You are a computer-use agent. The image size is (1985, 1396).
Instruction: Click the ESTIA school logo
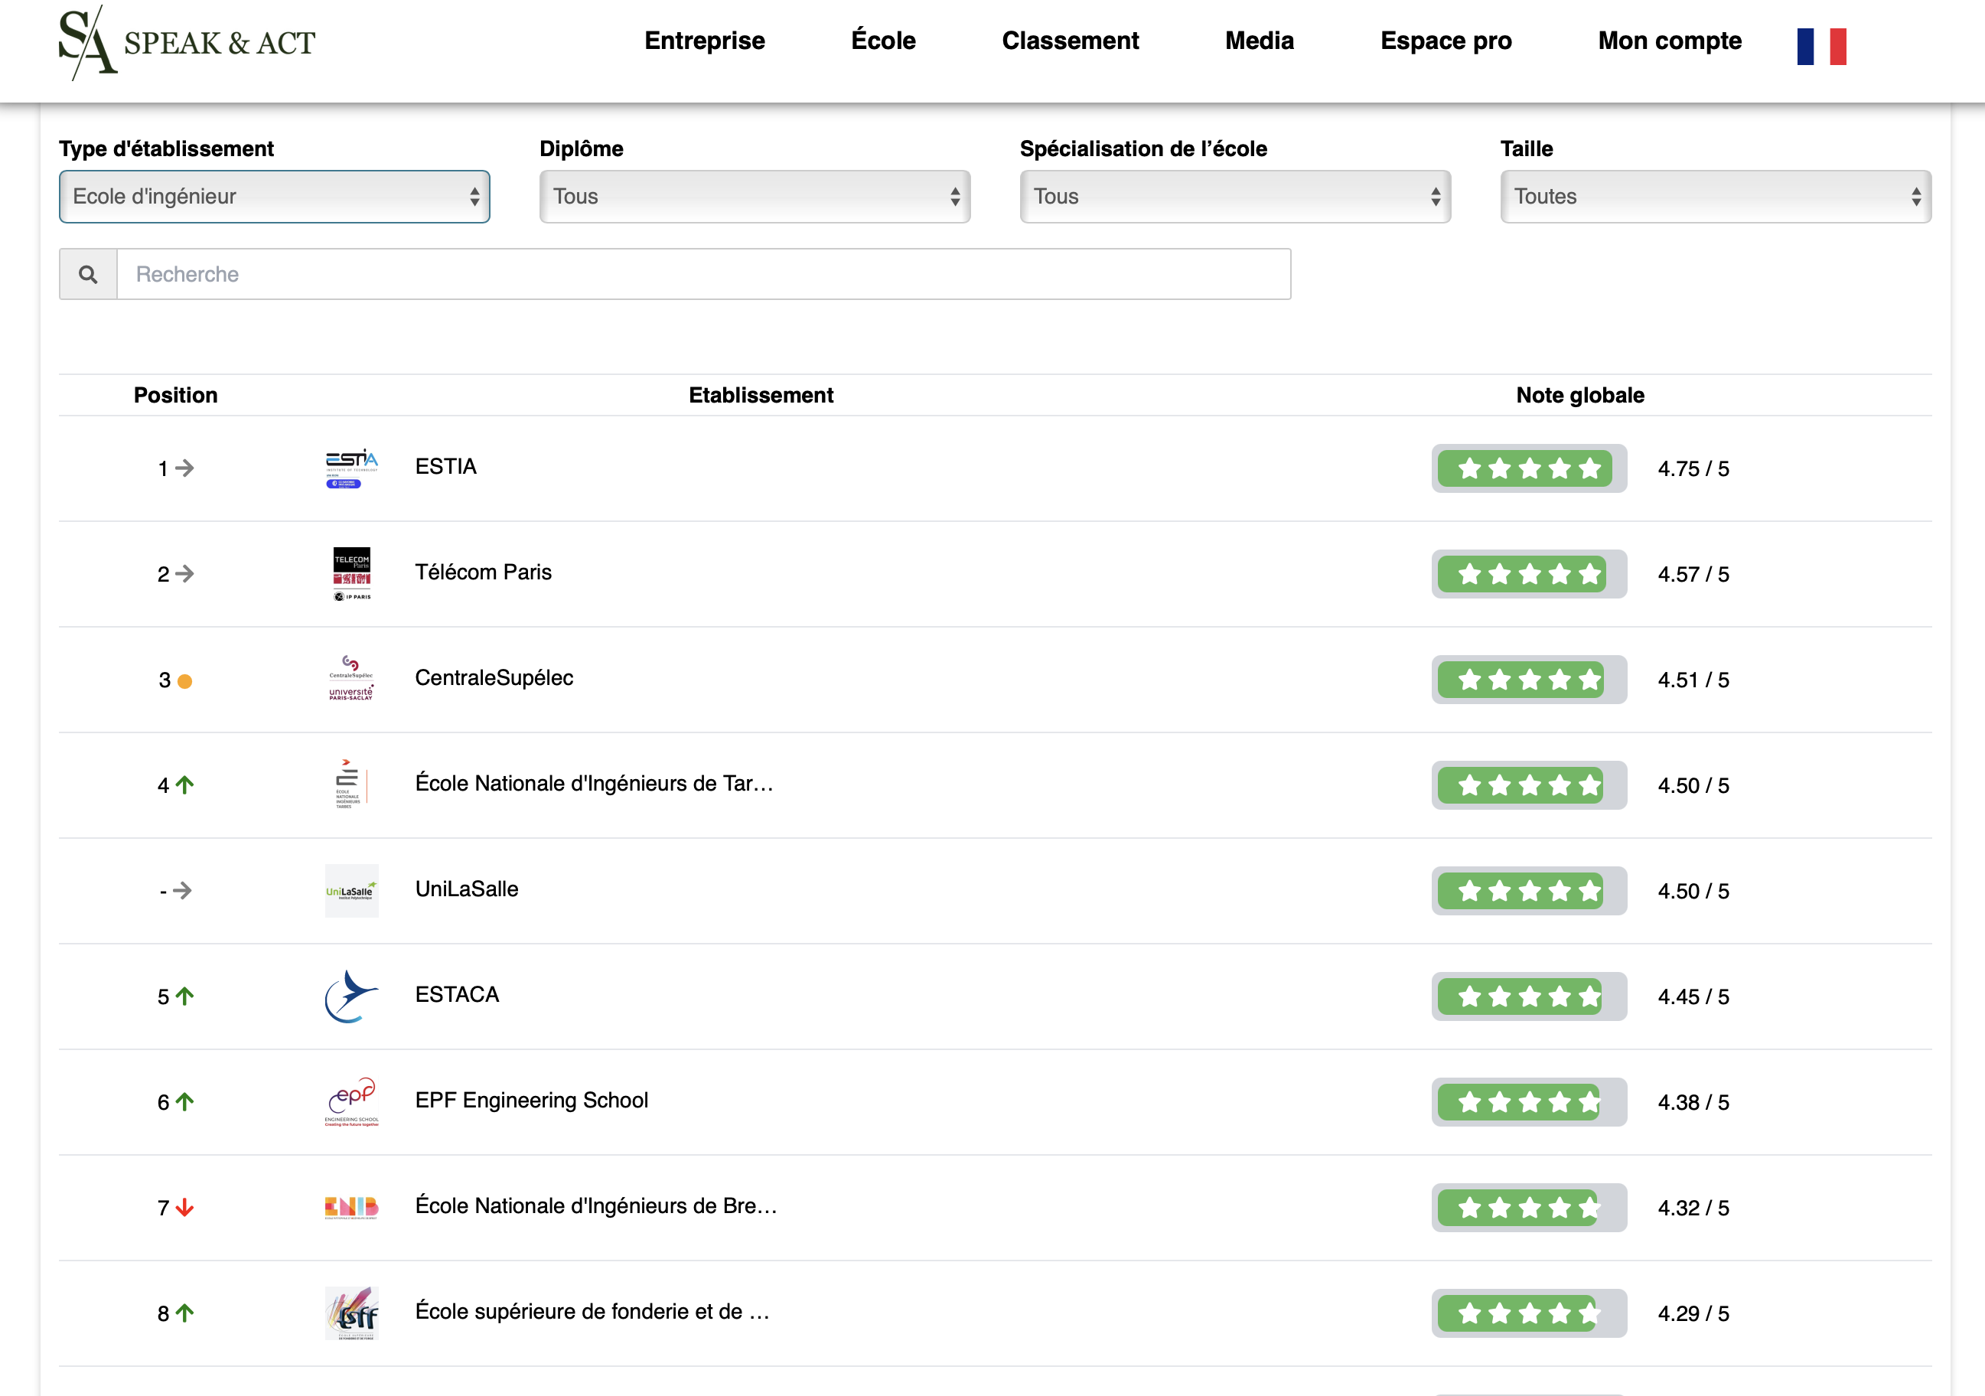pos(352,468)
